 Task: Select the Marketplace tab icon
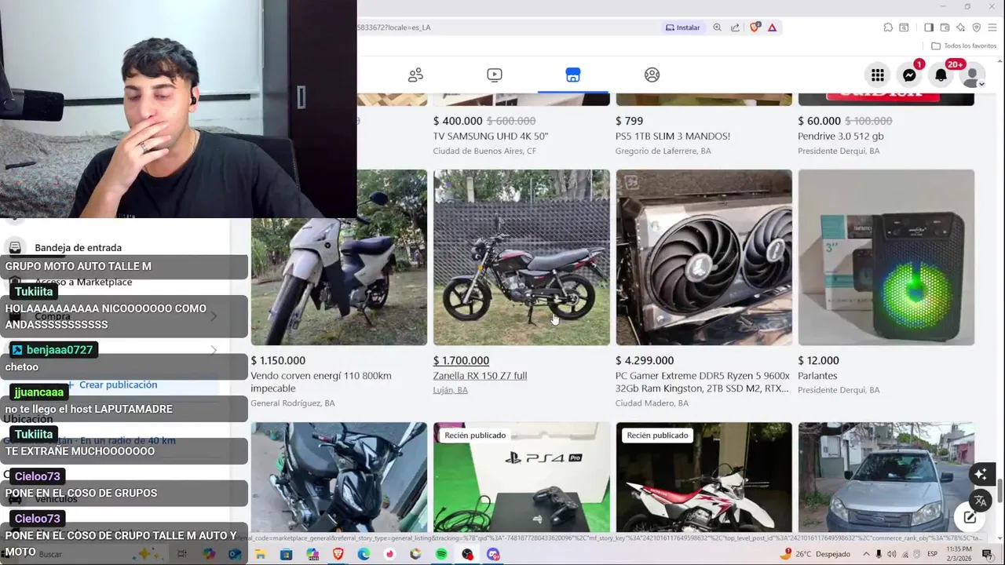[x=573, y=75]
